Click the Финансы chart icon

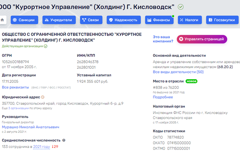tap(150, 20)
